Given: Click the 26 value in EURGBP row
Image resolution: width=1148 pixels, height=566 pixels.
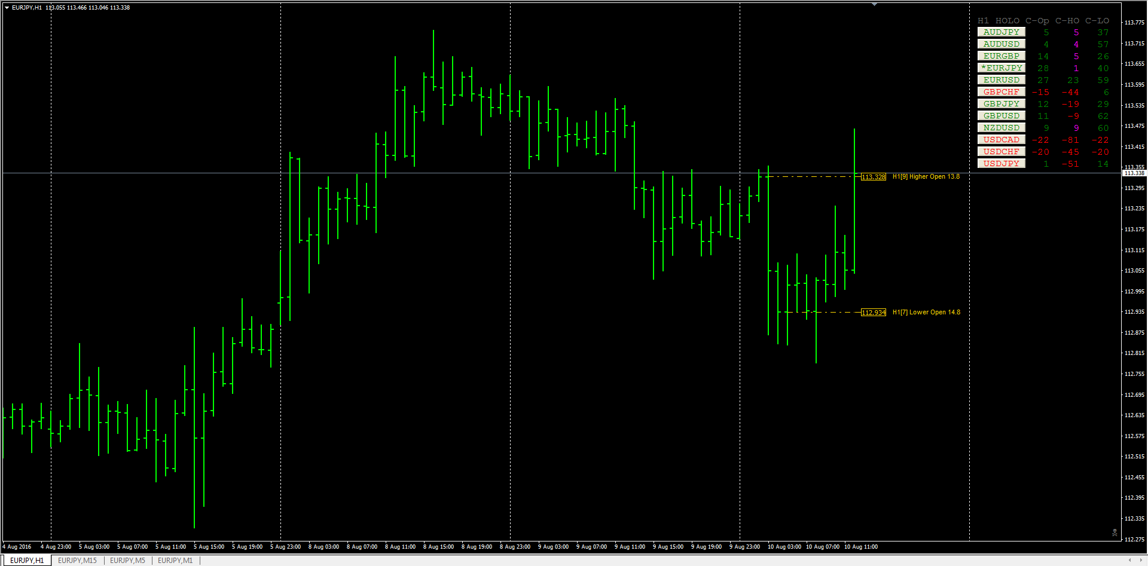Looking at the screenshot, I should pyautogui.click(x=1103, y=57).
